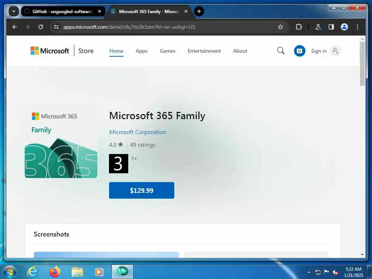
Task: Select the Microsoft 365 Family tab
Action: 149,11
